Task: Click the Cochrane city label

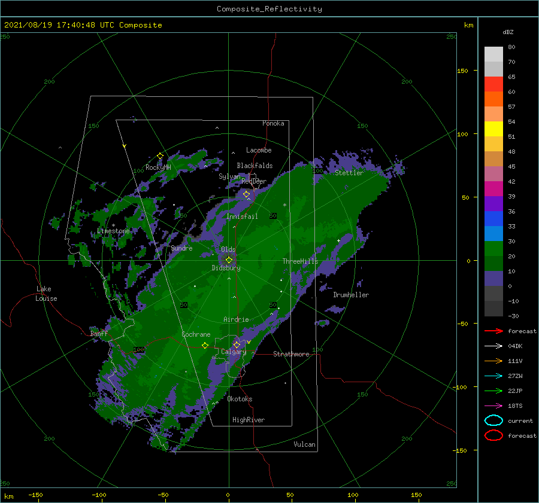Action: point(196,334)
